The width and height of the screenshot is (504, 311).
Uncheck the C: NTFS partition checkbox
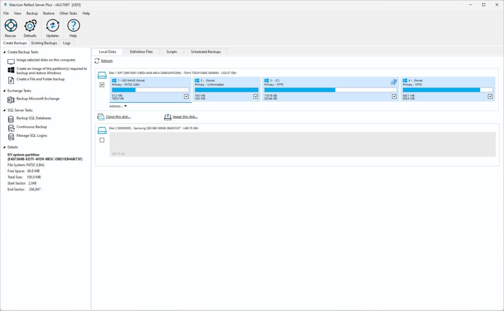[x=394, y=96]
